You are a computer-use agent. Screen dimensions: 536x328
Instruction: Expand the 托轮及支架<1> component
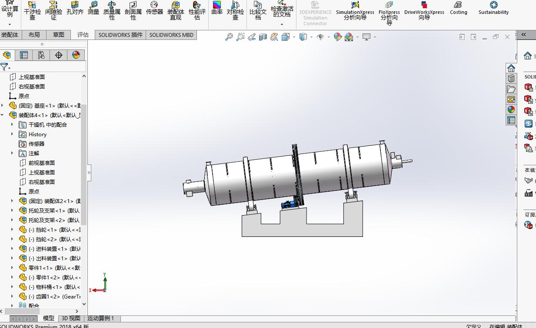tap(12, 210)
